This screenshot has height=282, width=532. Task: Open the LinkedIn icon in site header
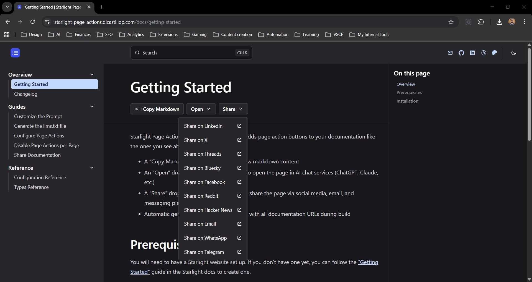(x=472, y=53)
